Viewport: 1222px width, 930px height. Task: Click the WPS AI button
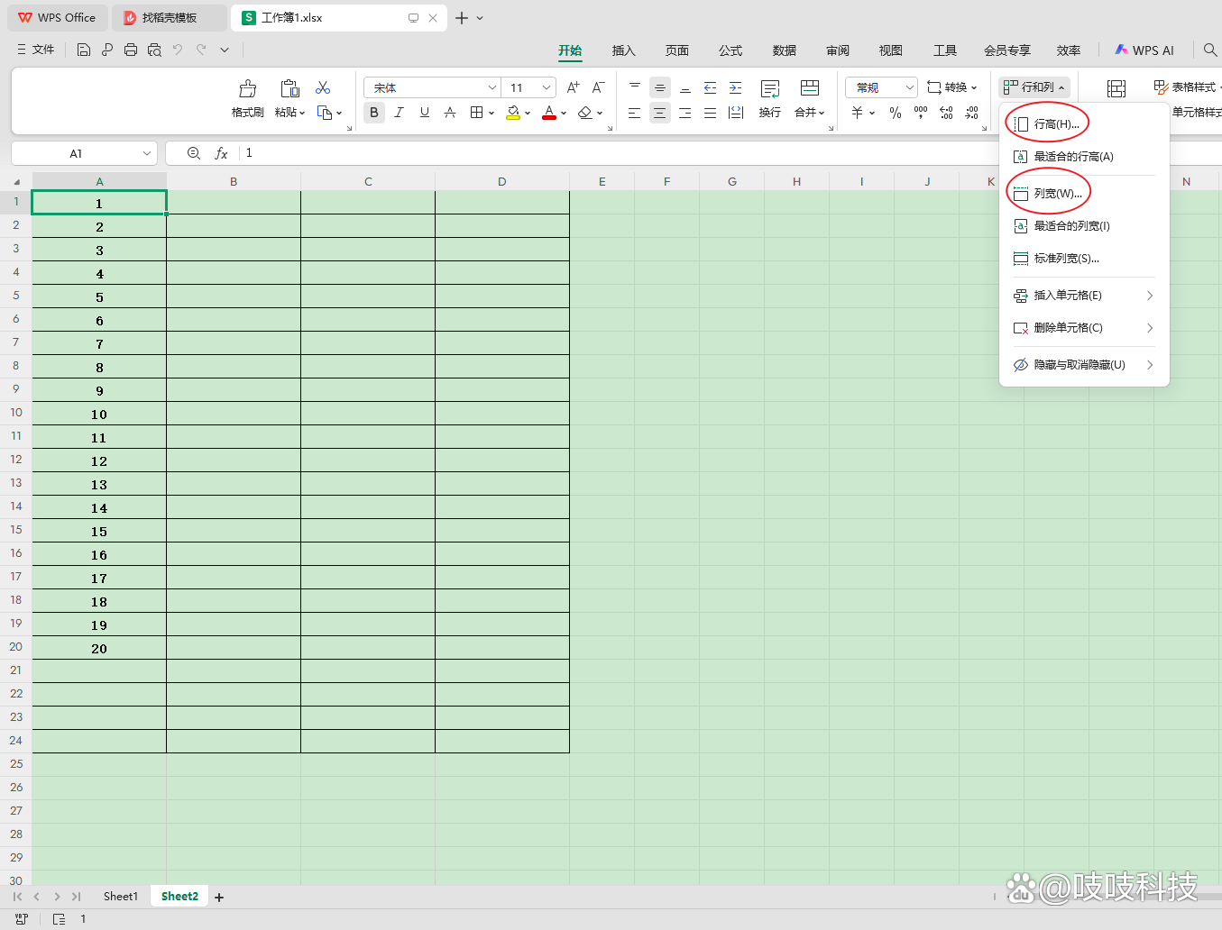(x=1144, y=50)
